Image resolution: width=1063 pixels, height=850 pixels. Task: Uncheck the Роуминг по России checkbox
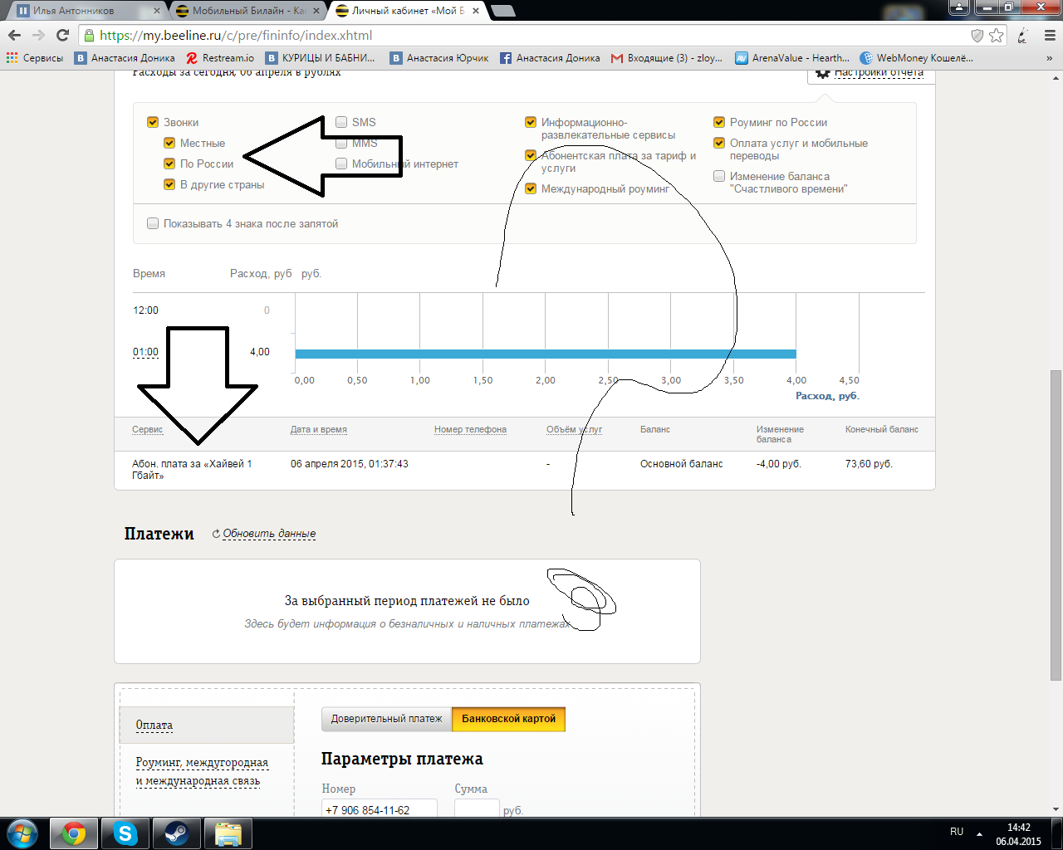click(719, 122)
